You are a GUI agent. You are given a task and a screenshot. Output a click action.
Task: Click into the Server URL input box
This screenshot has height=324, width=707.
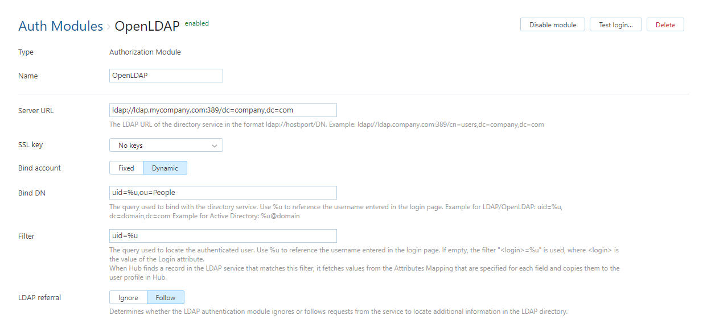(x=223, y=110)
